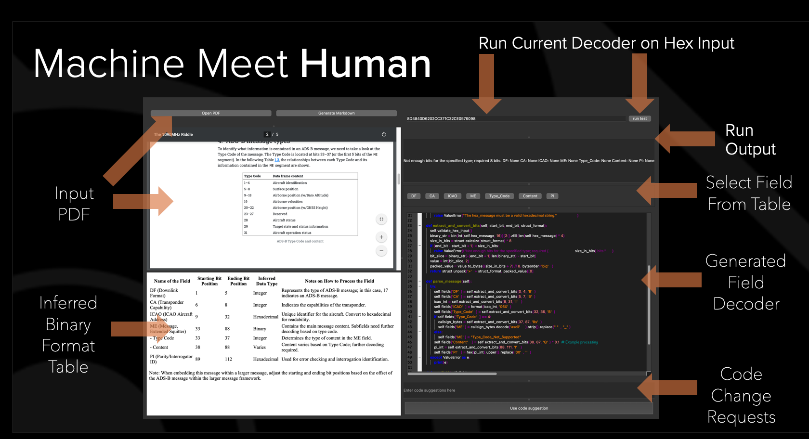Click the "PI (Parity/Interrogator ID)" table cell
The image size is (809, 439).
[x=171, y=359]
